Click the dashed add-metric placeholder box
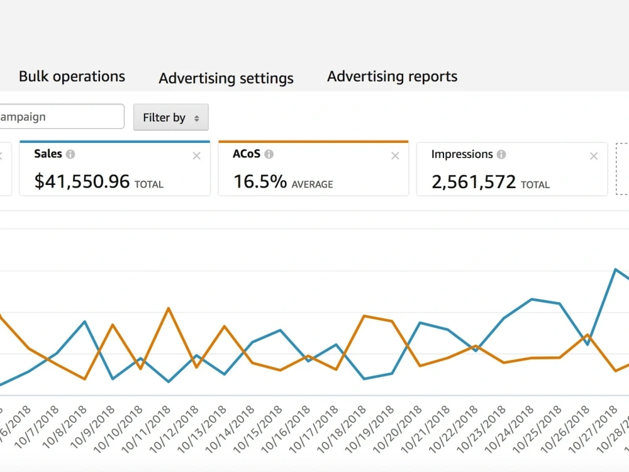This screenshot has height=472, width=629. pyautogui.click(x=622, y=169)
